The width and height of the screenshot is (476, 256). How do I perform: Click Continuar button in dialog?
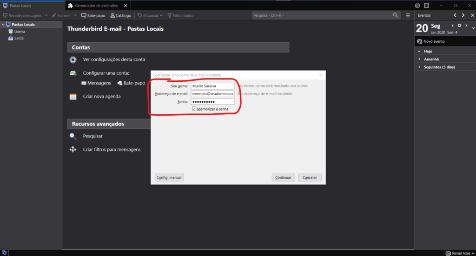coord(283,177)
